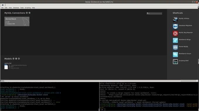Open the View menu
This screenshot has height=111, width=199.
pyautogui.click(x=10, y=8)
